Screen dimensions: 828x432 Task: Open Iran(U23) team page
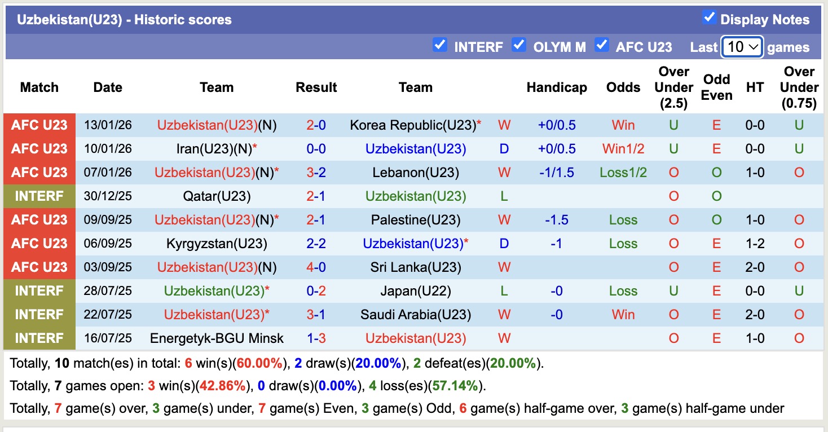[213, 149]
